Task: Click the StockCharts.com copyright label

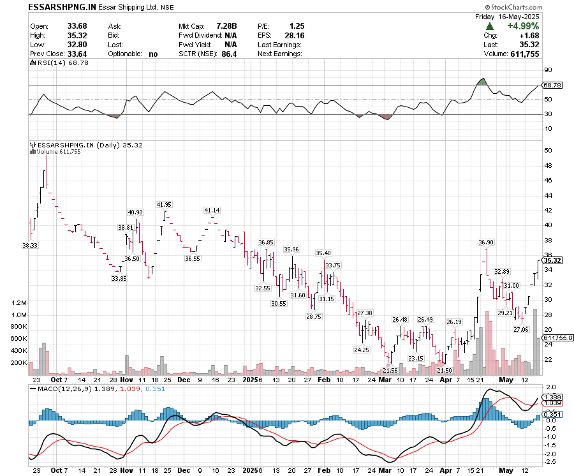Action: click(x=513, y=7)
